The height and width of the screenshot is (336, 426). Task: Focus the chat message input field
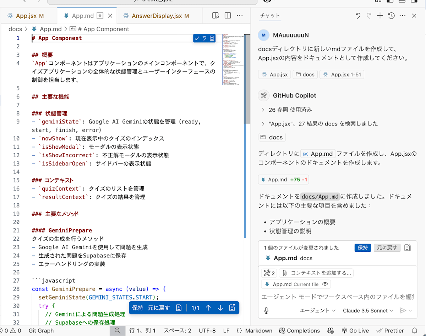pyautogui.click(x=337, y=297)
